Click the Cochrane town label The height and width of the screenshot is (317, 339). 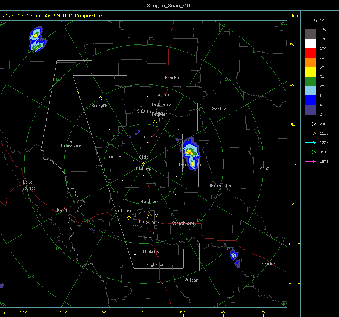(x=123, y=211)
